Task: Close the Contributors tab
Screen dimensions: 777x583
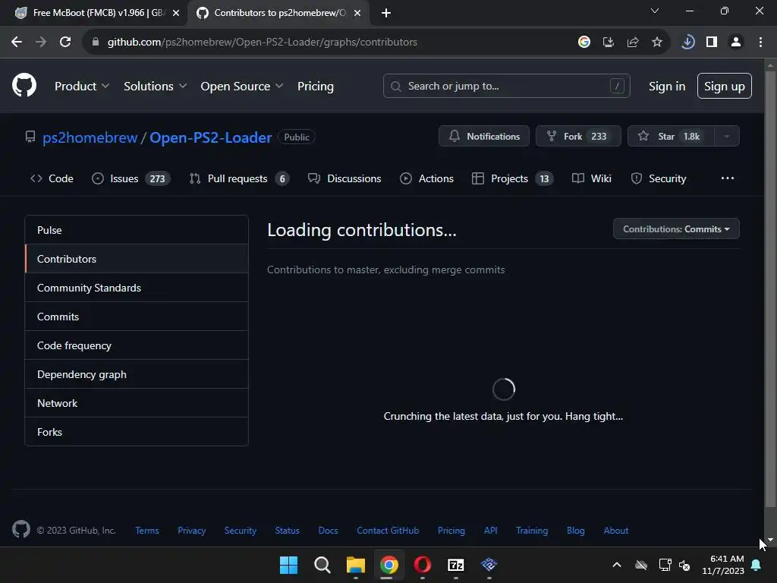Action: 357,13
